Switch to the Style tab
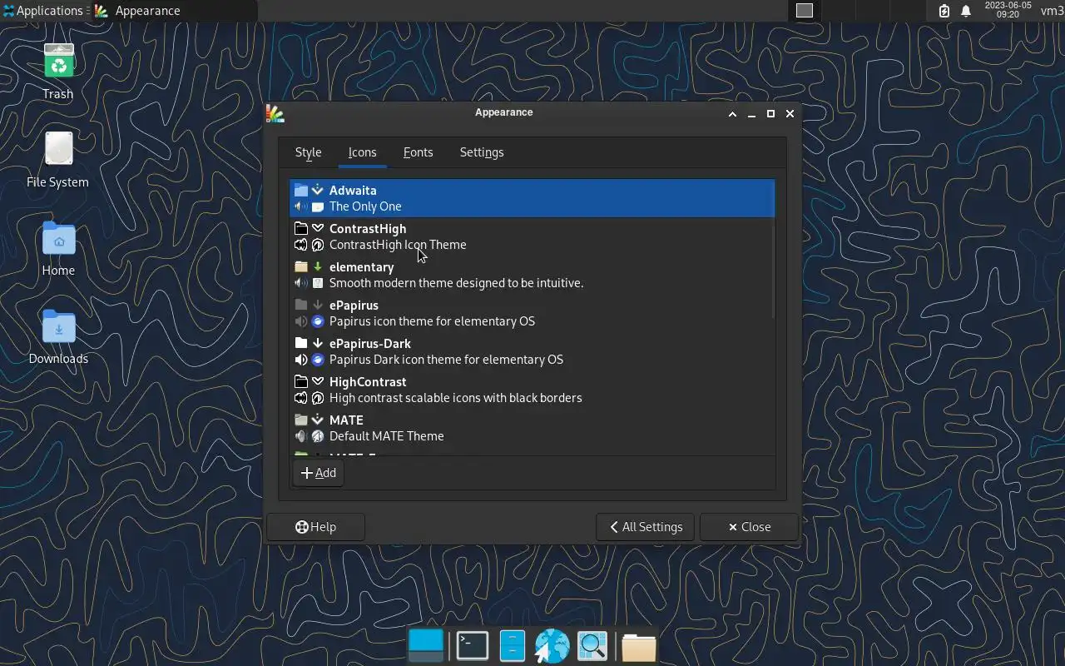This screenshot has height=666, width=1065. (x=308, y=152)
